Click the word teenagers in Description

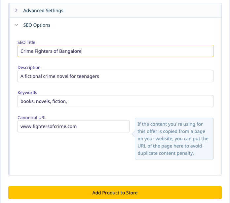click(88, 76)
